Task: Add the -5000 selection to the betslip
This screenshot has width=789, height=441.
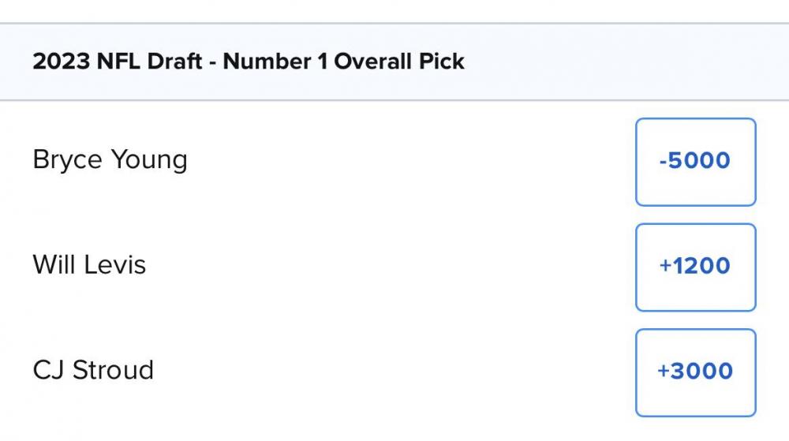Action: tap(695, 162)
